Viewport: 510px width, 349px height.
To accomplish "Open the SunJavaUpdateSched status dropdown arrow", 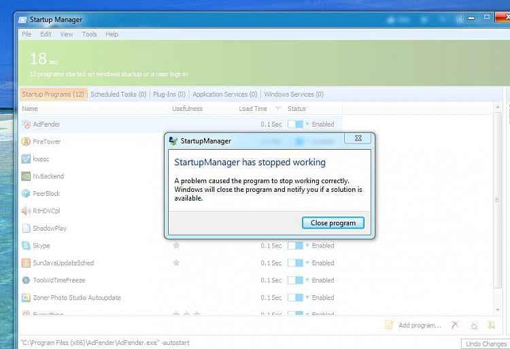I will 307,263.
